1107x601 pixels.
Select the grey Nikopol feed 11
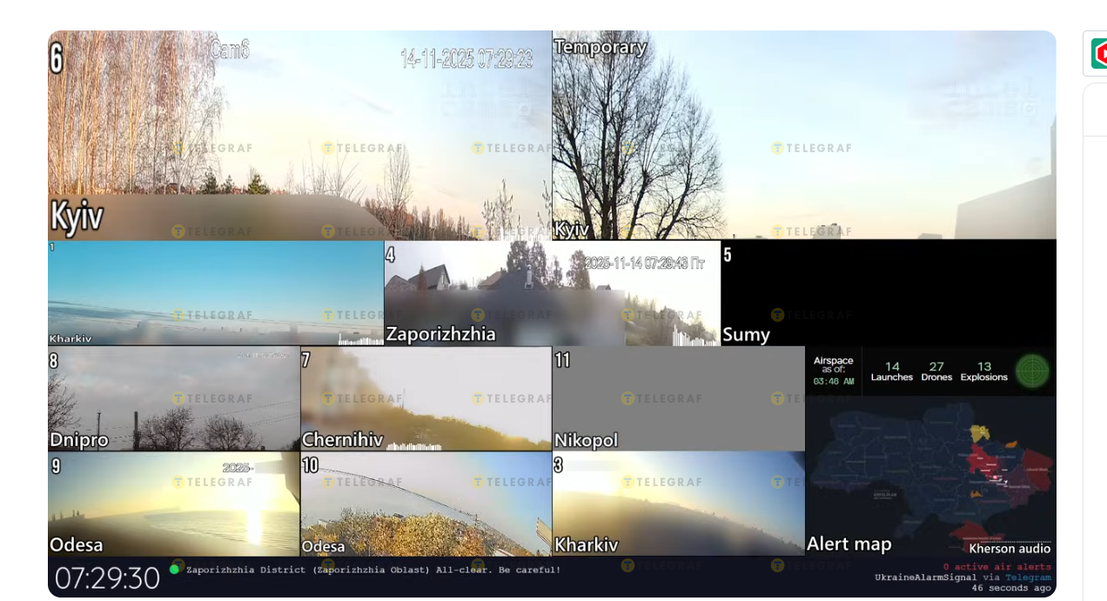[x=678, y=398]
